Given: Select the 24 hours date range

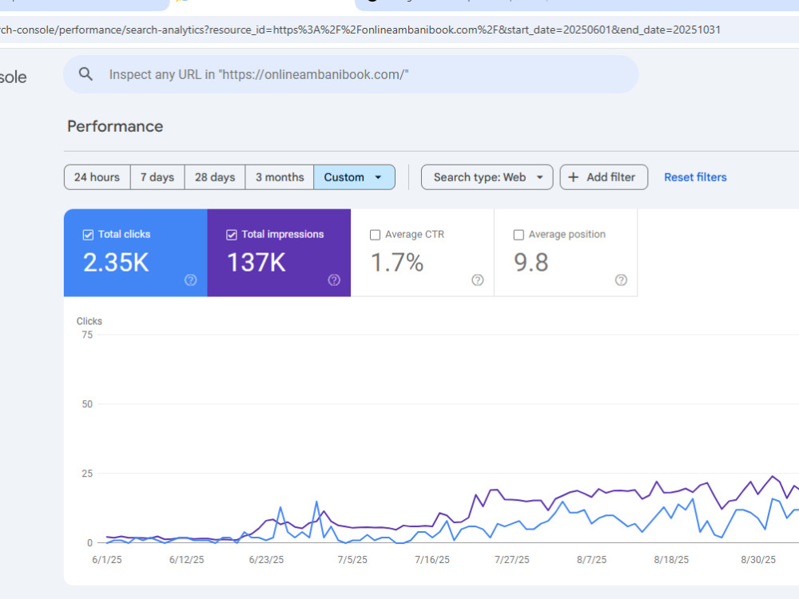Looking at the screenshot, I should 97,177.
